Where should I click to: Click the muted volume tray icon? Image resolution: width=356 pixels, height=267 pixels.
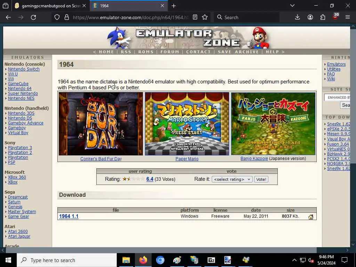(x=311, y=260)
